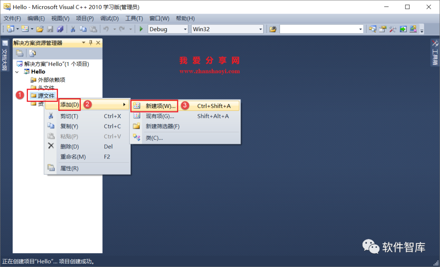This screenshot has height=267, width=440.
Task: Click the Cut scissors toolbar icon
Action: pos(73,29)
